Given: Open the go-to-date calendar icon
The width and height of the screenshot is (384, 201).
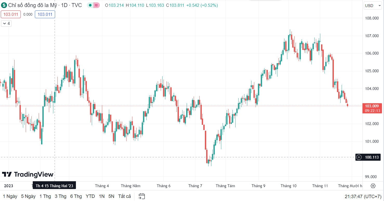Looking at the screenshot, I should tap(142, 196).
